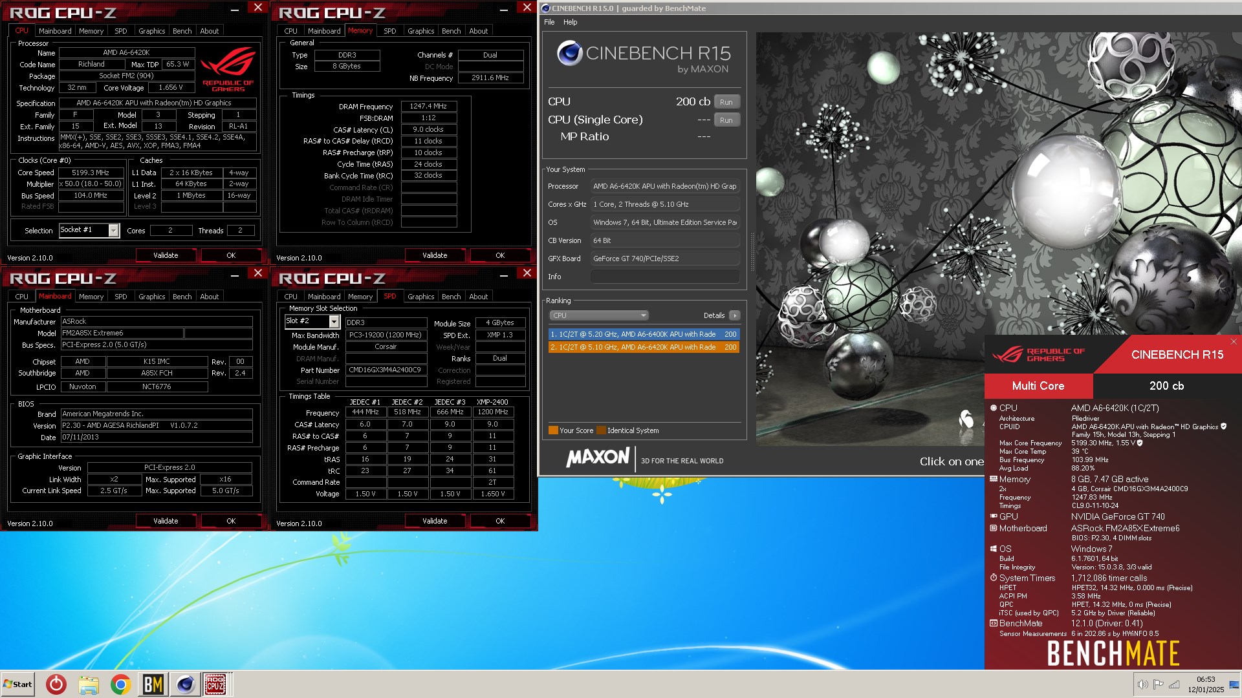Click the red power icon in taskbar

coord(56,684)
